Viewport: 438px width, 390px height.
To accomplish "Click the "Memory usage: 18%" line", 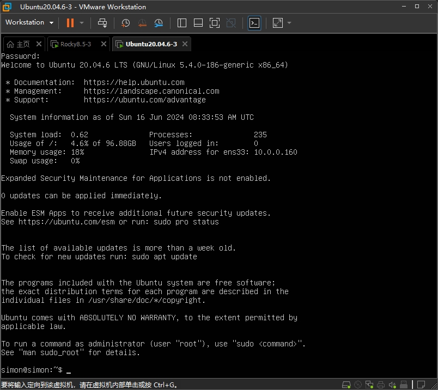I will (47, 152).
